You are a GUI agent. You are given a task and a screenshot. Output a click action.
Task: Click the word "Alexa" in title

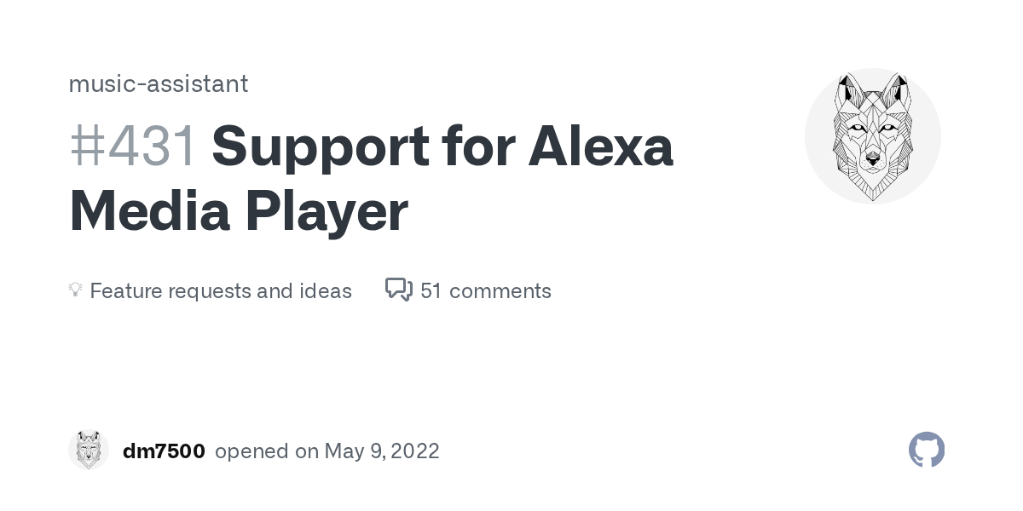[601, 146]
